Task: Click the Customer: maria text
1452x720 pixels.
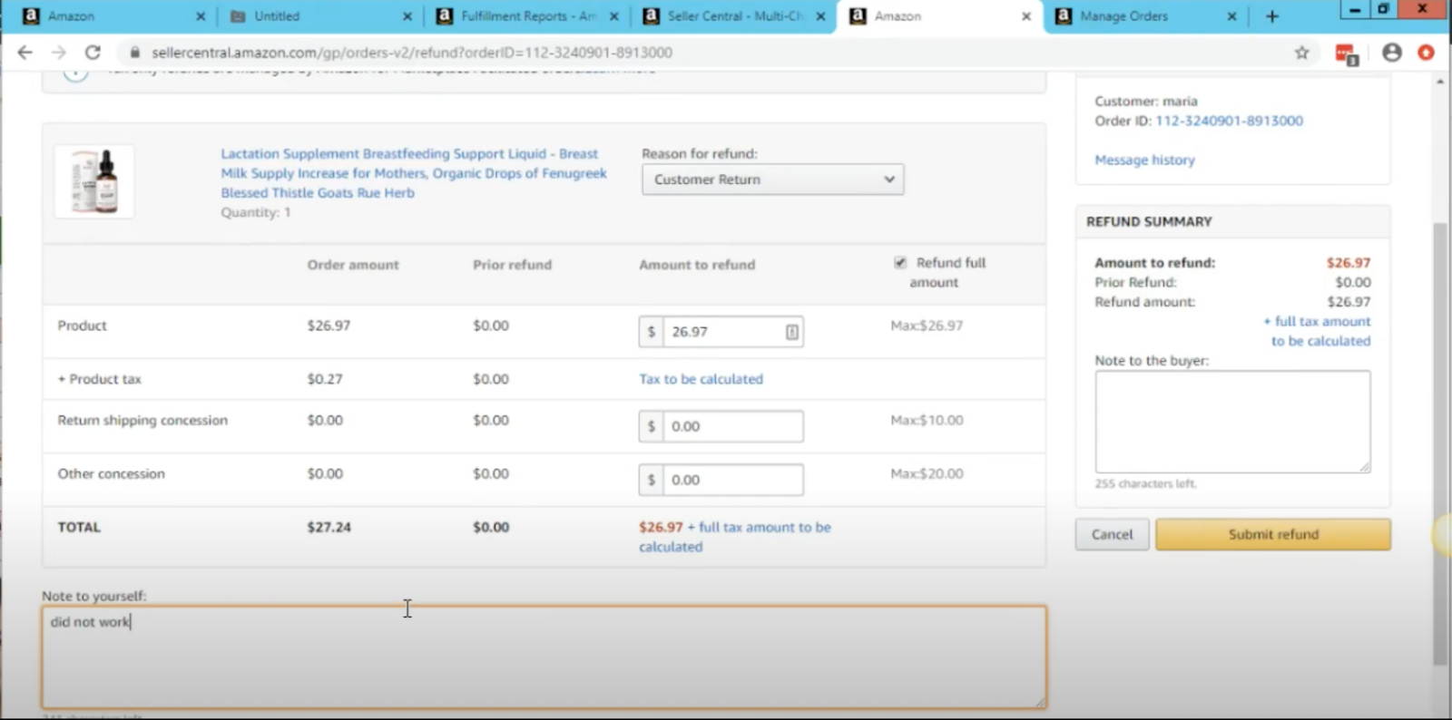Action: pyautogui.click(x=1146, y=102)
